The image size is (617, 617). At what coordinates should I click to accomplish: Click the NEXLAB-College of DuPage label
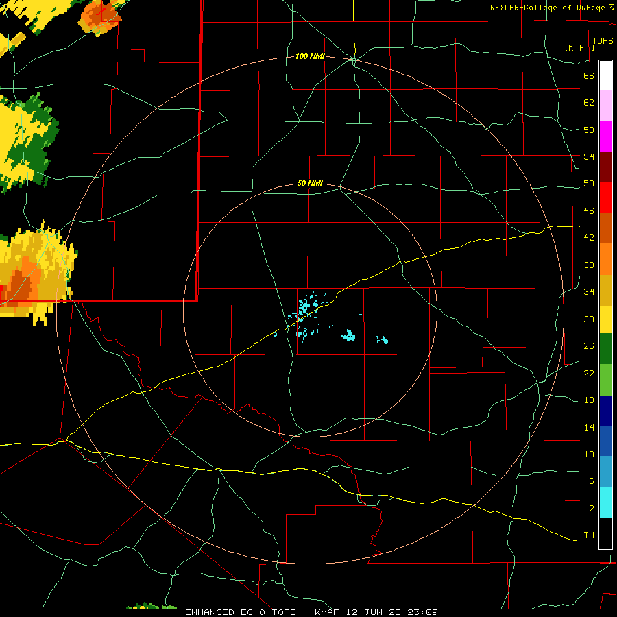547,8
